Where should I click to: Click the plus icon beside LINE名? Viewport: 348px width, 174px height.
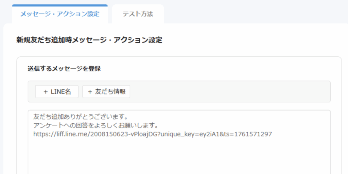coord(46,92)
